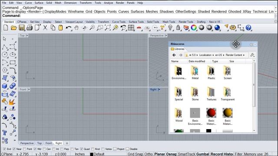The width and height of the screenshot is (278, 156).
Task: Switch to the Curve Tools toolbar tab
Action: 119,22
